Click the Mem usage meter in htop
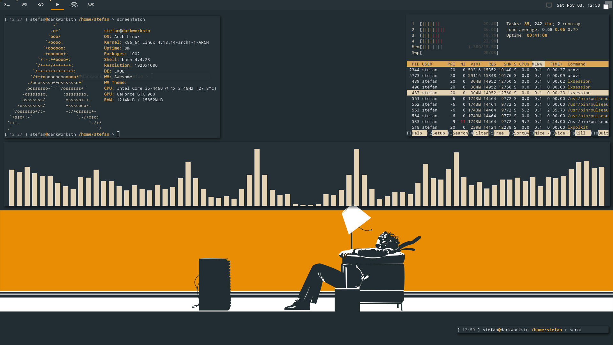613x345 pixels. point(455,47)
